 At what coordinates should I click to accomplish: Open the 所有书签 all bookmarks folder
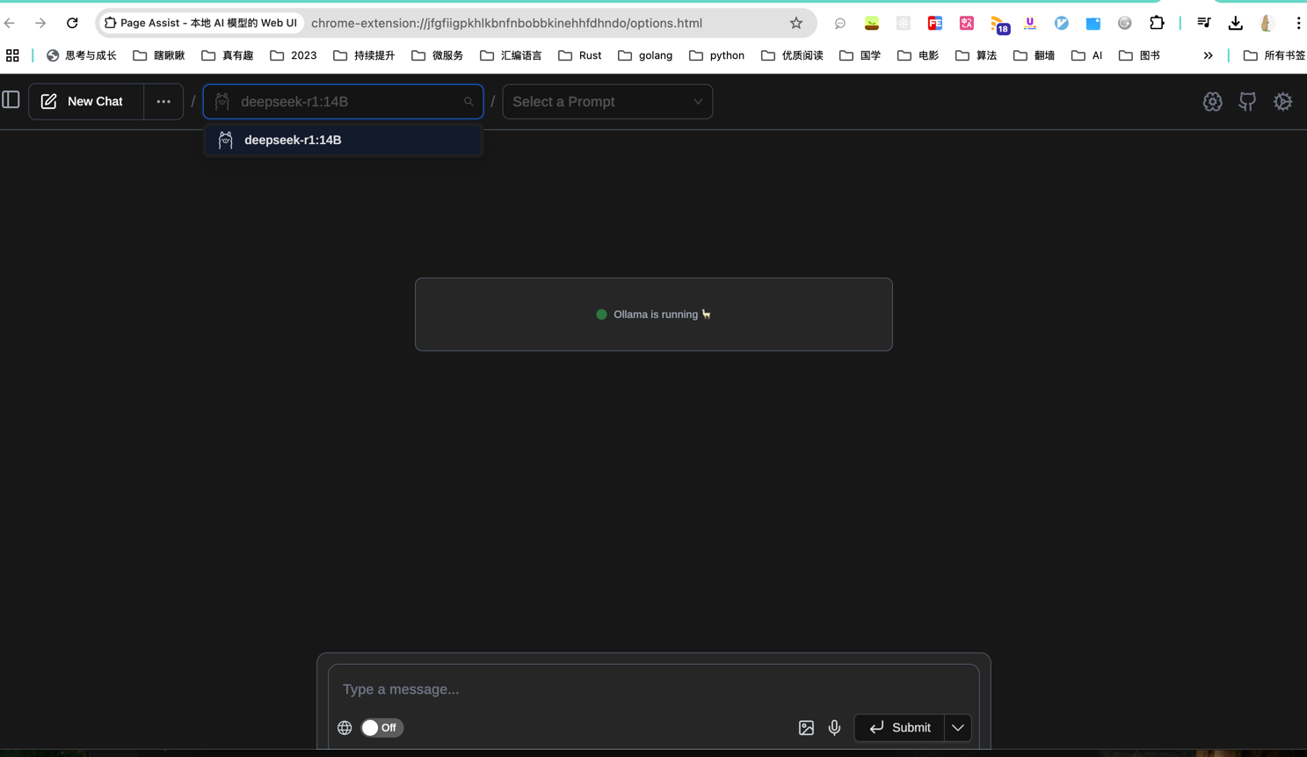[1274, 55]
